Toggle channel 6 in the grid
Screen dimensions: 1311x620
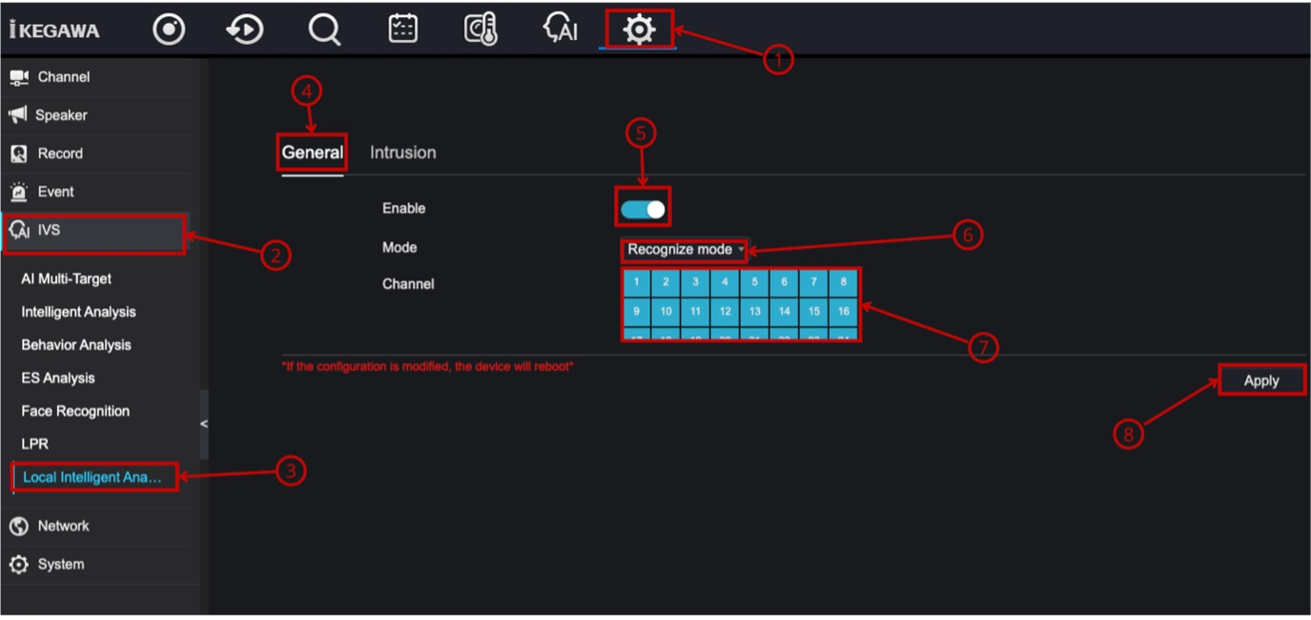coord(785,282)
